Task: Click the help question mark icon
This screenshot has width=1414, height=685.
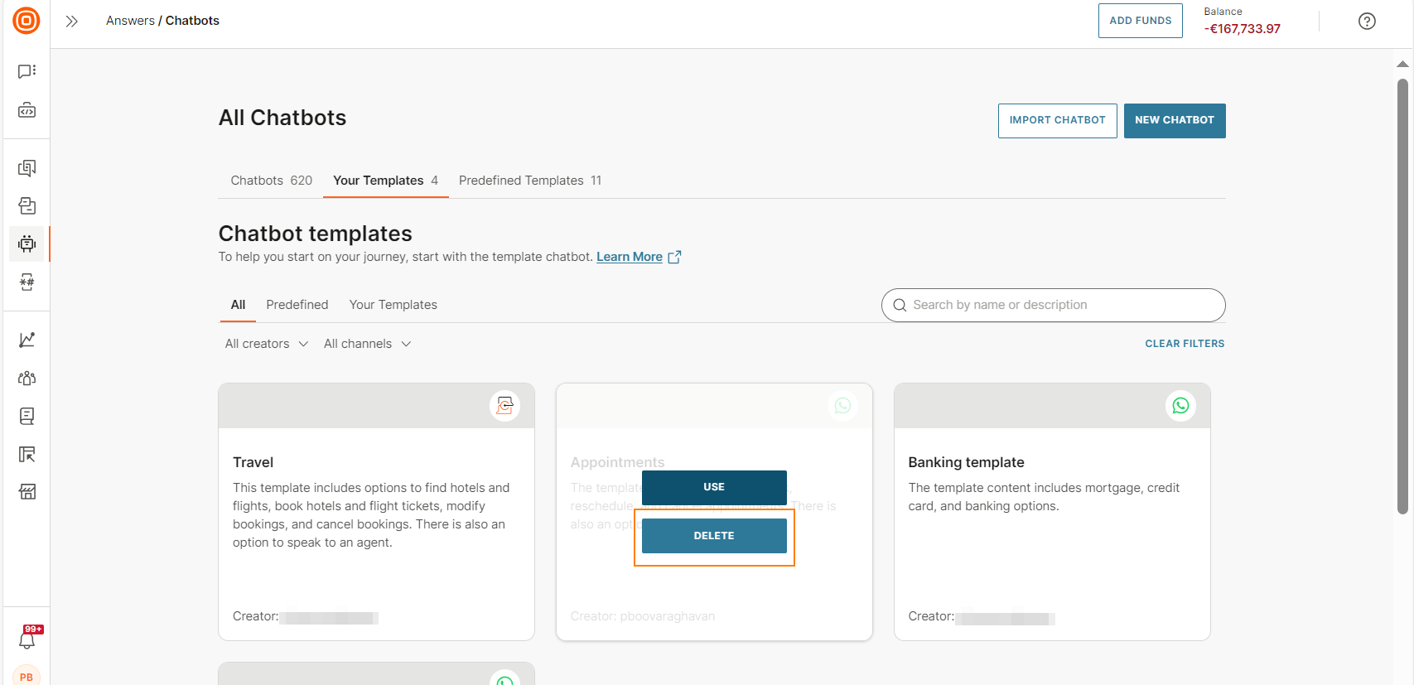Action: click(1367, 22)
